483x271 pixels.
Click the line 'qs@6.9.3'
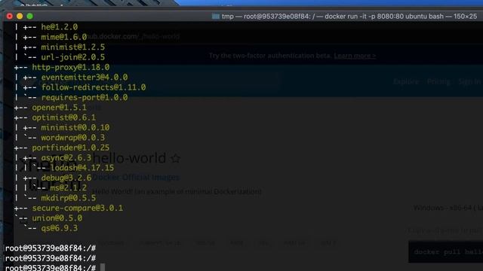click(x=60, y=228)
